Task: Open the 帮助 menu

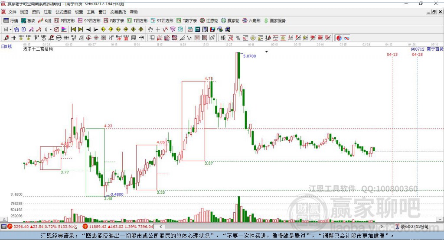Action: (x=134, y=12)
